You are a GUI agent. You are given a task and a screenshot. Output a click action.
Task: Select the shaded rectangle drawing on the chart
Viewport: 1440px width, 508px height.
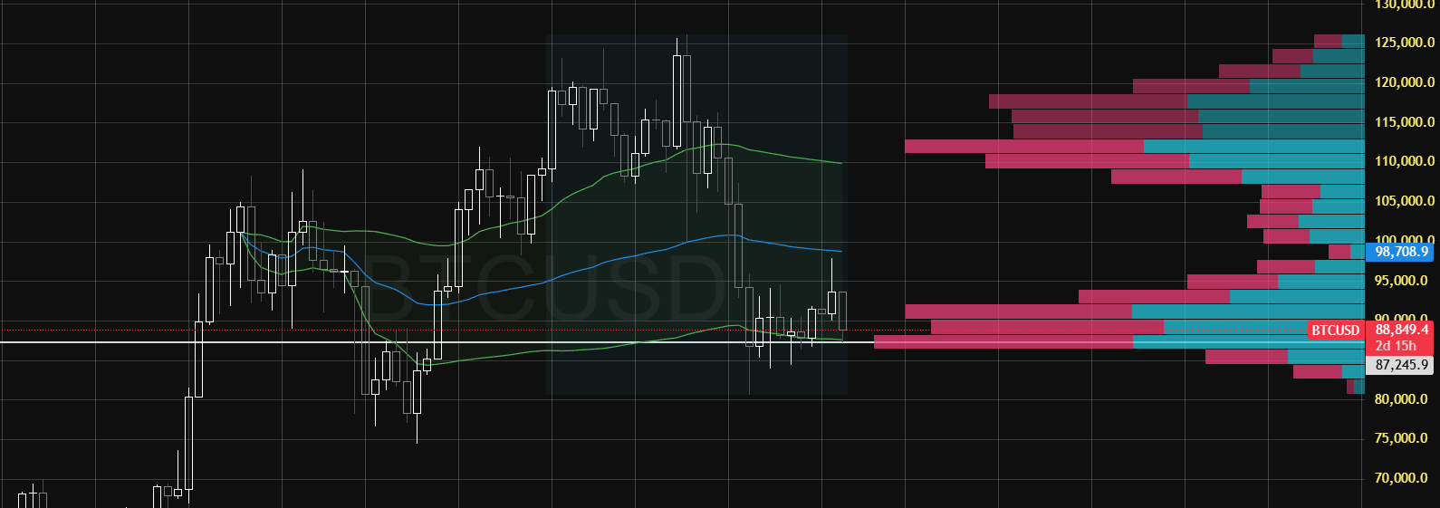[x=696, y=215]
